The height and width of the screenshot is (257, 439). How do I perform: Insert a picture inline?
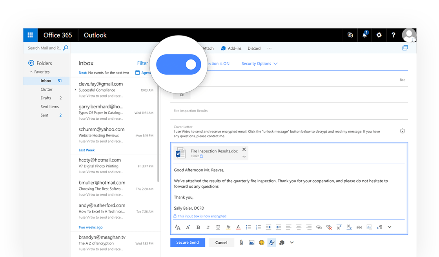(251, 243)
